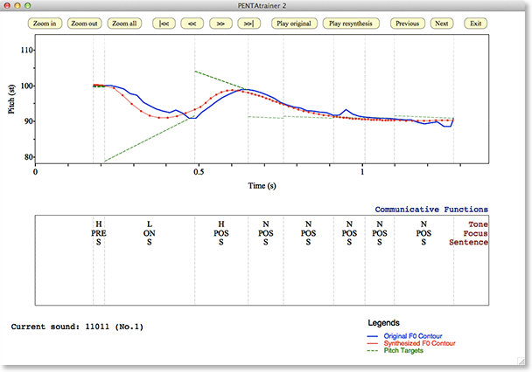The width and height of the screenshot is (532, 372).
Task: Exit PENTAtrainer via Exit button
Action: coord(476,24)
